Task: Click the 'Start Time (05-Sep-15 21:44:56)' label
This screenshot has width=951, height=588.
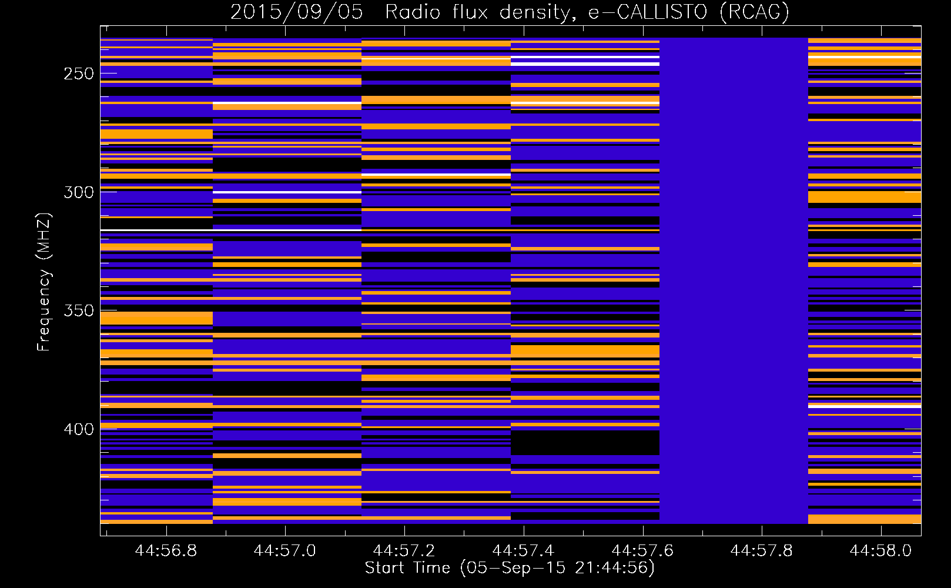Action: coord(510,568)
